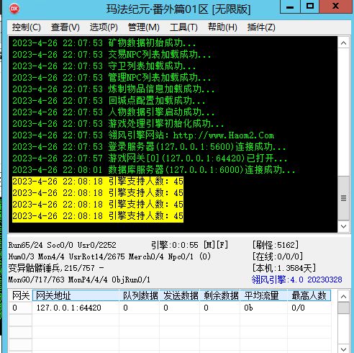This screenshot has width=354, height=353.
Task: Click the 人物数据引擎启动成功 log line
Action: (x=114, y=112)
